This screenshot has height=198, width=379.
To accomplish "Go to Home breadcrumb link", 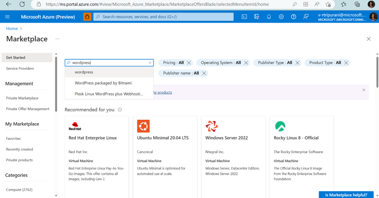I will pos(12,29).
